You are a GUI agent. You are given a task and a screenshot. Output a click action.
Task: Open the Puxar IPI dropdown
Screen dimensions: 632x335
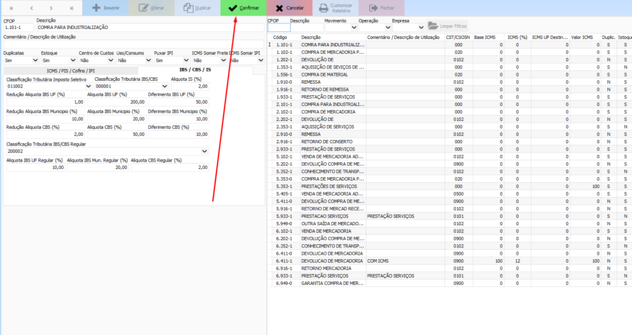(186, 60)
